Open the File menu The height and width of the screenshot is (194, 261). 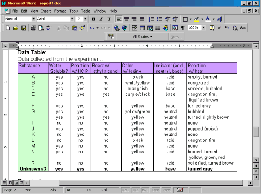click(15, 11)
